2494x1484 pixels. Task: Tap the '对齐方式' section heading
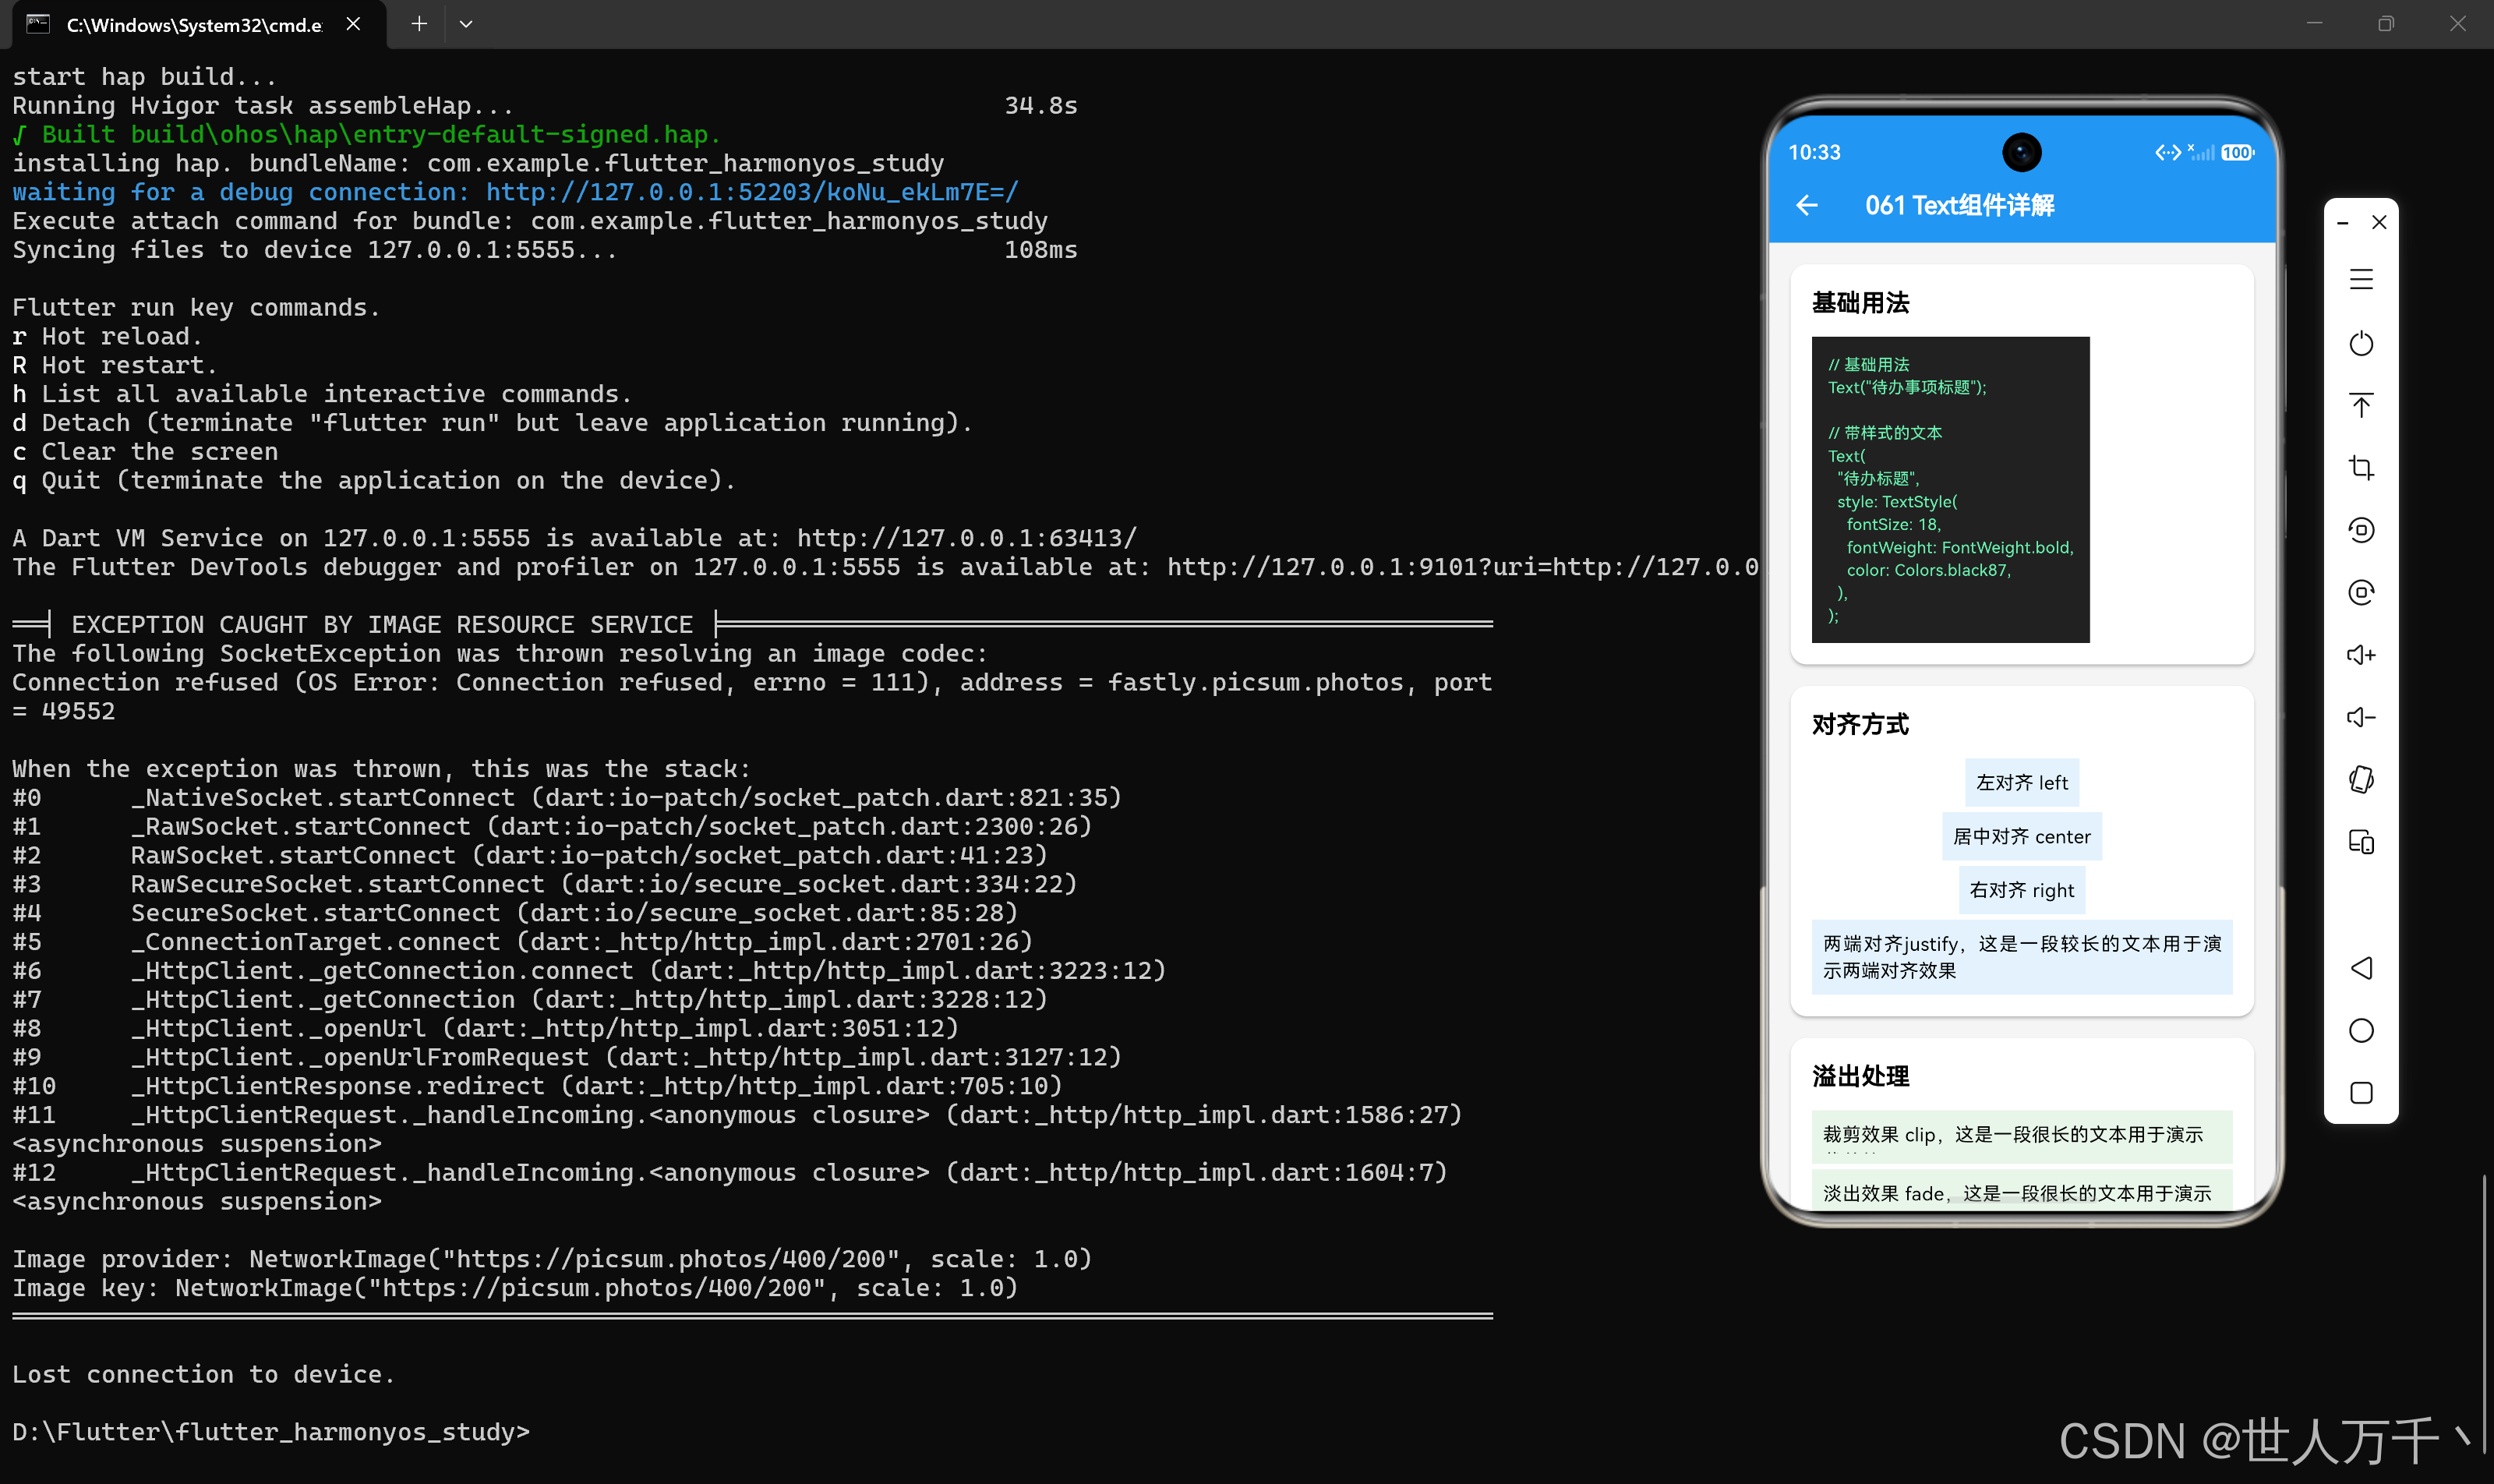[1860, 724]
